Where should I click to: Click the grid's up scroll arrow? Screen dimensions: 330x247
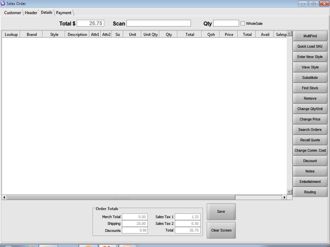tap(289, 33)
